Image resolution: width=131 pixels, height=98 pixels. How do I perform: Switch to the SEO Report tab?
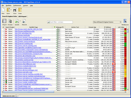click(x=23, y=16)
